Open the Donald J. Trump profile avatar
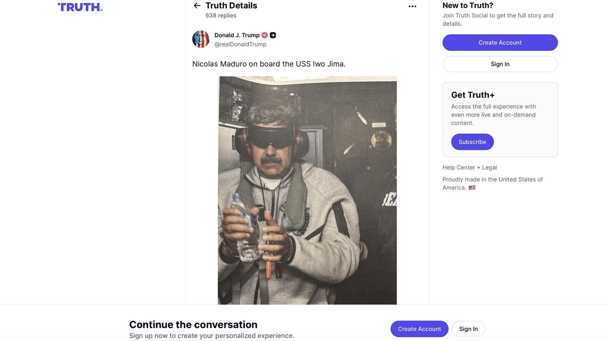 (x=201, y=39)
